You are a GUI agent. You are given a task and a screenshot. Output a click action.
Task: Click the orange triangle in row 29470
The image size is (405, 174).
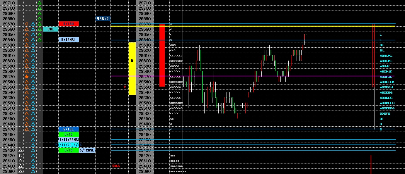(x=27, y=129)
